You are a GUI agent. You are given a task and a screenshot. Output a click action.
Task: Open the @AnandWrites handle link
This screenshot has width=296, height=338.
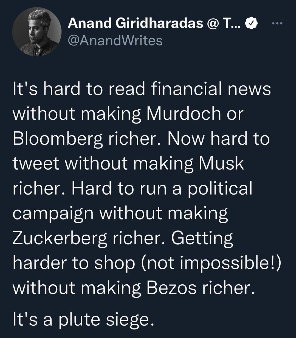pyautogui.click(x=115, y=41)
